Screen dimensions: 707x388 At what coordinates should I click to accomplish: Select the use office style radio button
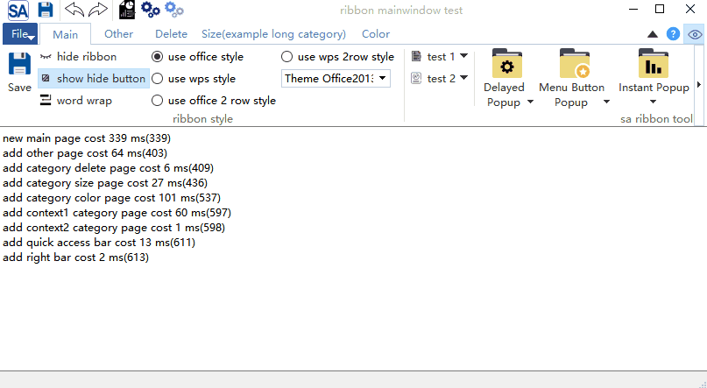click(x=158, y=57)
